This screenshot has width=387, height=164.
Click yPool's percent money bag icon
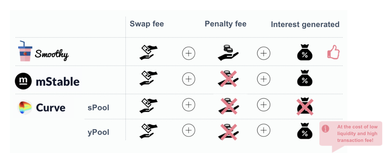click(x=305, y=131)
